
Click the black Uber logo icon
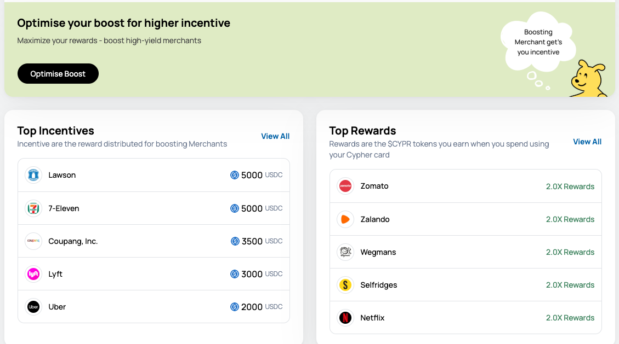click(x=33, y=307)
